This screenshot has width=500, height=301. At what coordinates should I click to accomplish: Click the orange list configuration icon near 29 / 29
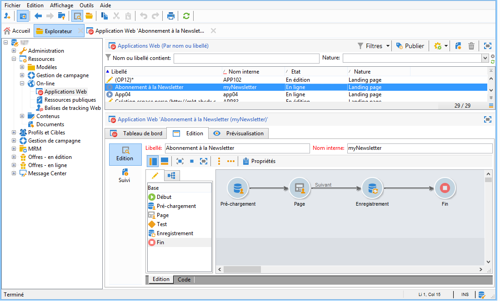click(491, 105)
